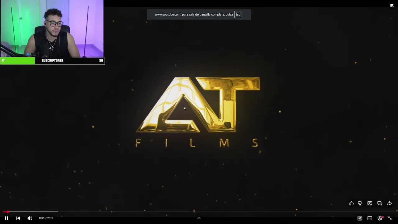This screenshot has height=224, width=398.
Task: Open the playlist queue icon top right
Action: (x=392, y=6)
